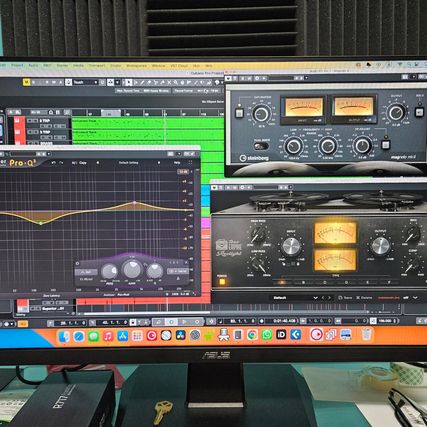427x427 pixels.
Task: Open the Transport menu
Action: pyautogui.click(x=97, y=66)
